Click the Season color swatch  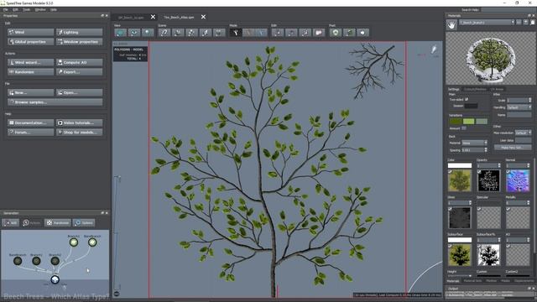click(471, 106)
